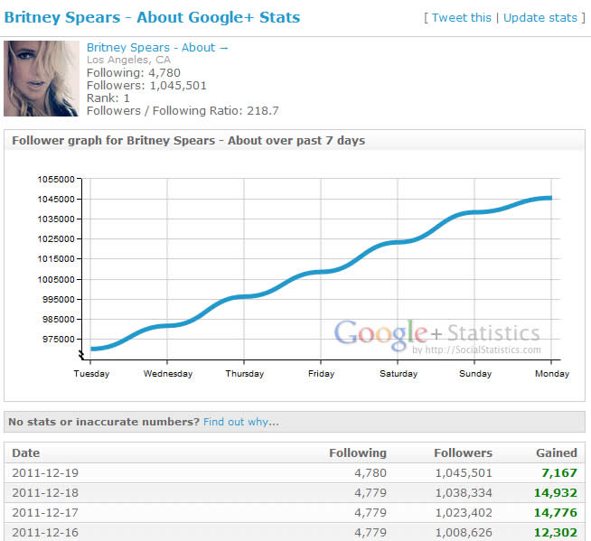
Task: Click the Followers column header
Action: (463, 452)
